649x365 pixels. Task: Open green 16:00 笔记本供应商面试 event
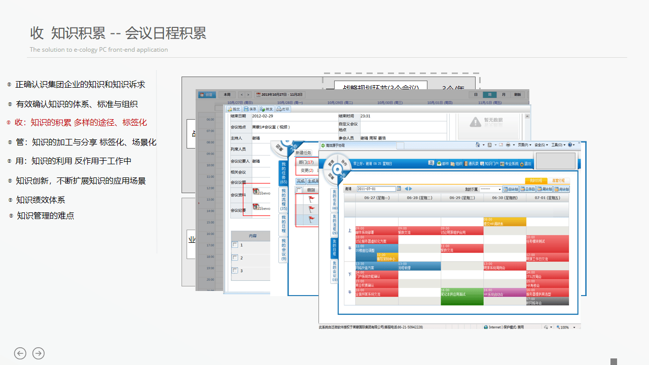coord(462,297)
